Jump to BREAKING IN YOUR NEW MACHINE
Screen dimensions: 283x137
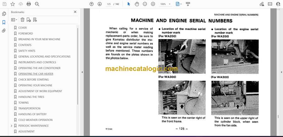coord(39,39)
